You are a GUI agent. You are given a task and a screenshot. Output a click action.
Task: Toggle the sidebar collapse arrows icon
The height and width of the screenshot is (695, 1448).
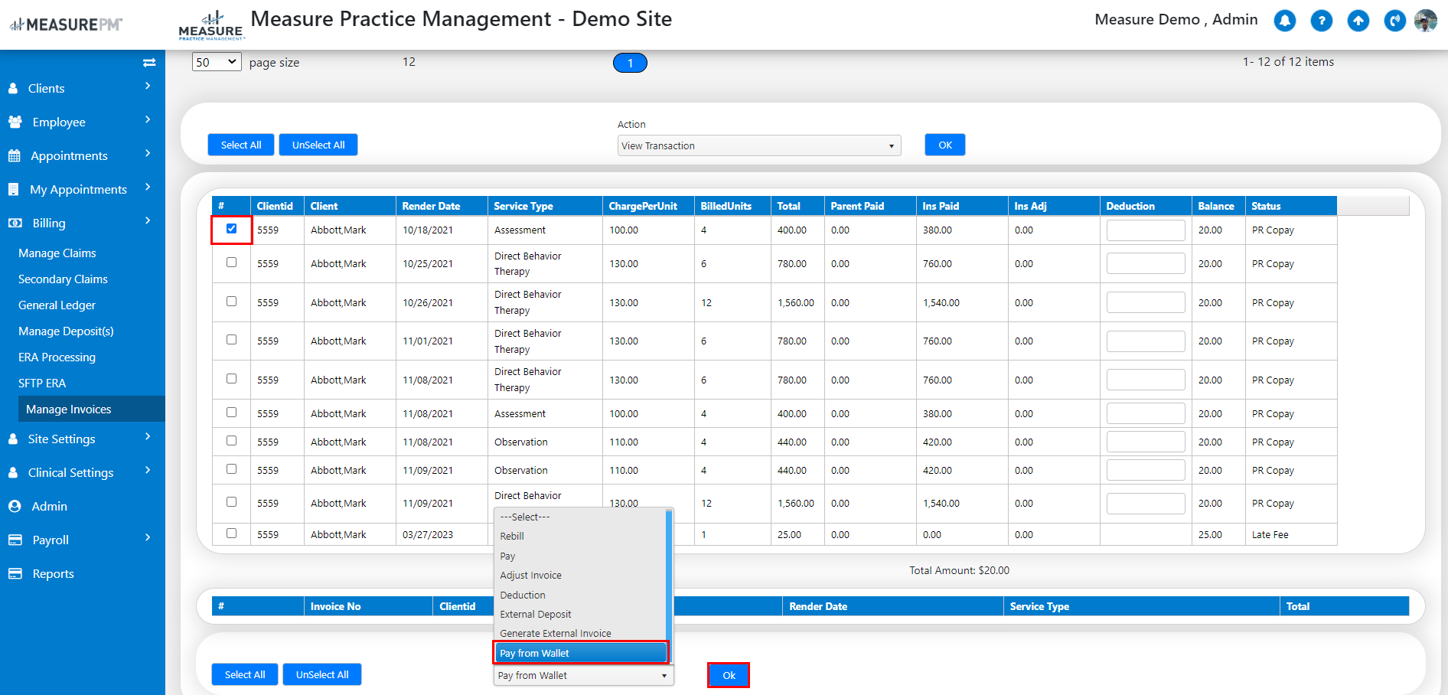149,63
